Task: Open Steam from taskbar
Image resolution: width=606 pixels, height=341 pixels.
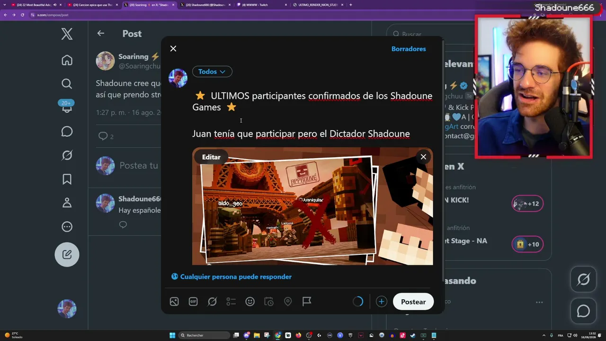Action: pyautogui.click(x=413, y=335)
